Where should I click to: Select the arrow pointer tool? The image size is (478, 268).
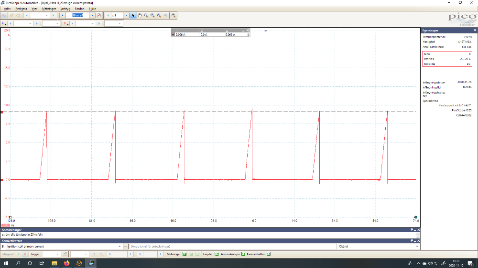(x=133, y=15)
